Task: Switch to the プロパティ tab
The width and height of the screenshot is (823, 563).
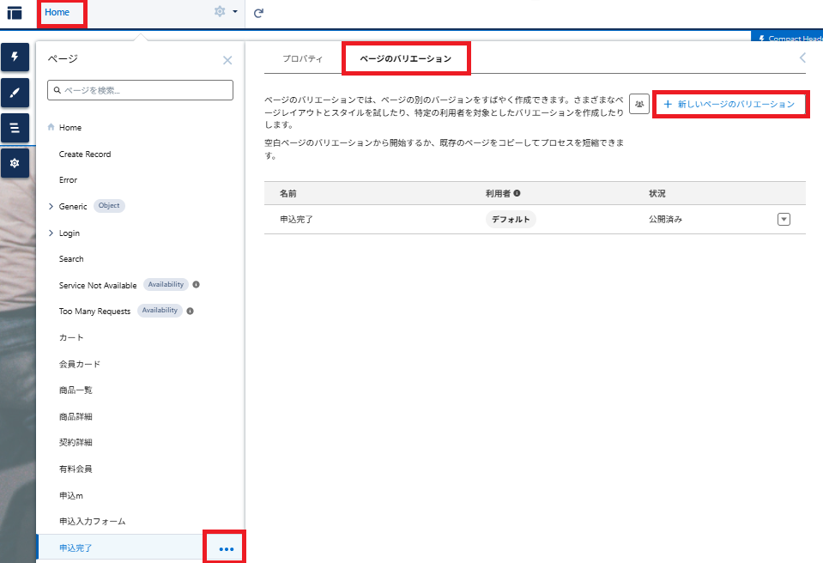Action: coord(302,58)
